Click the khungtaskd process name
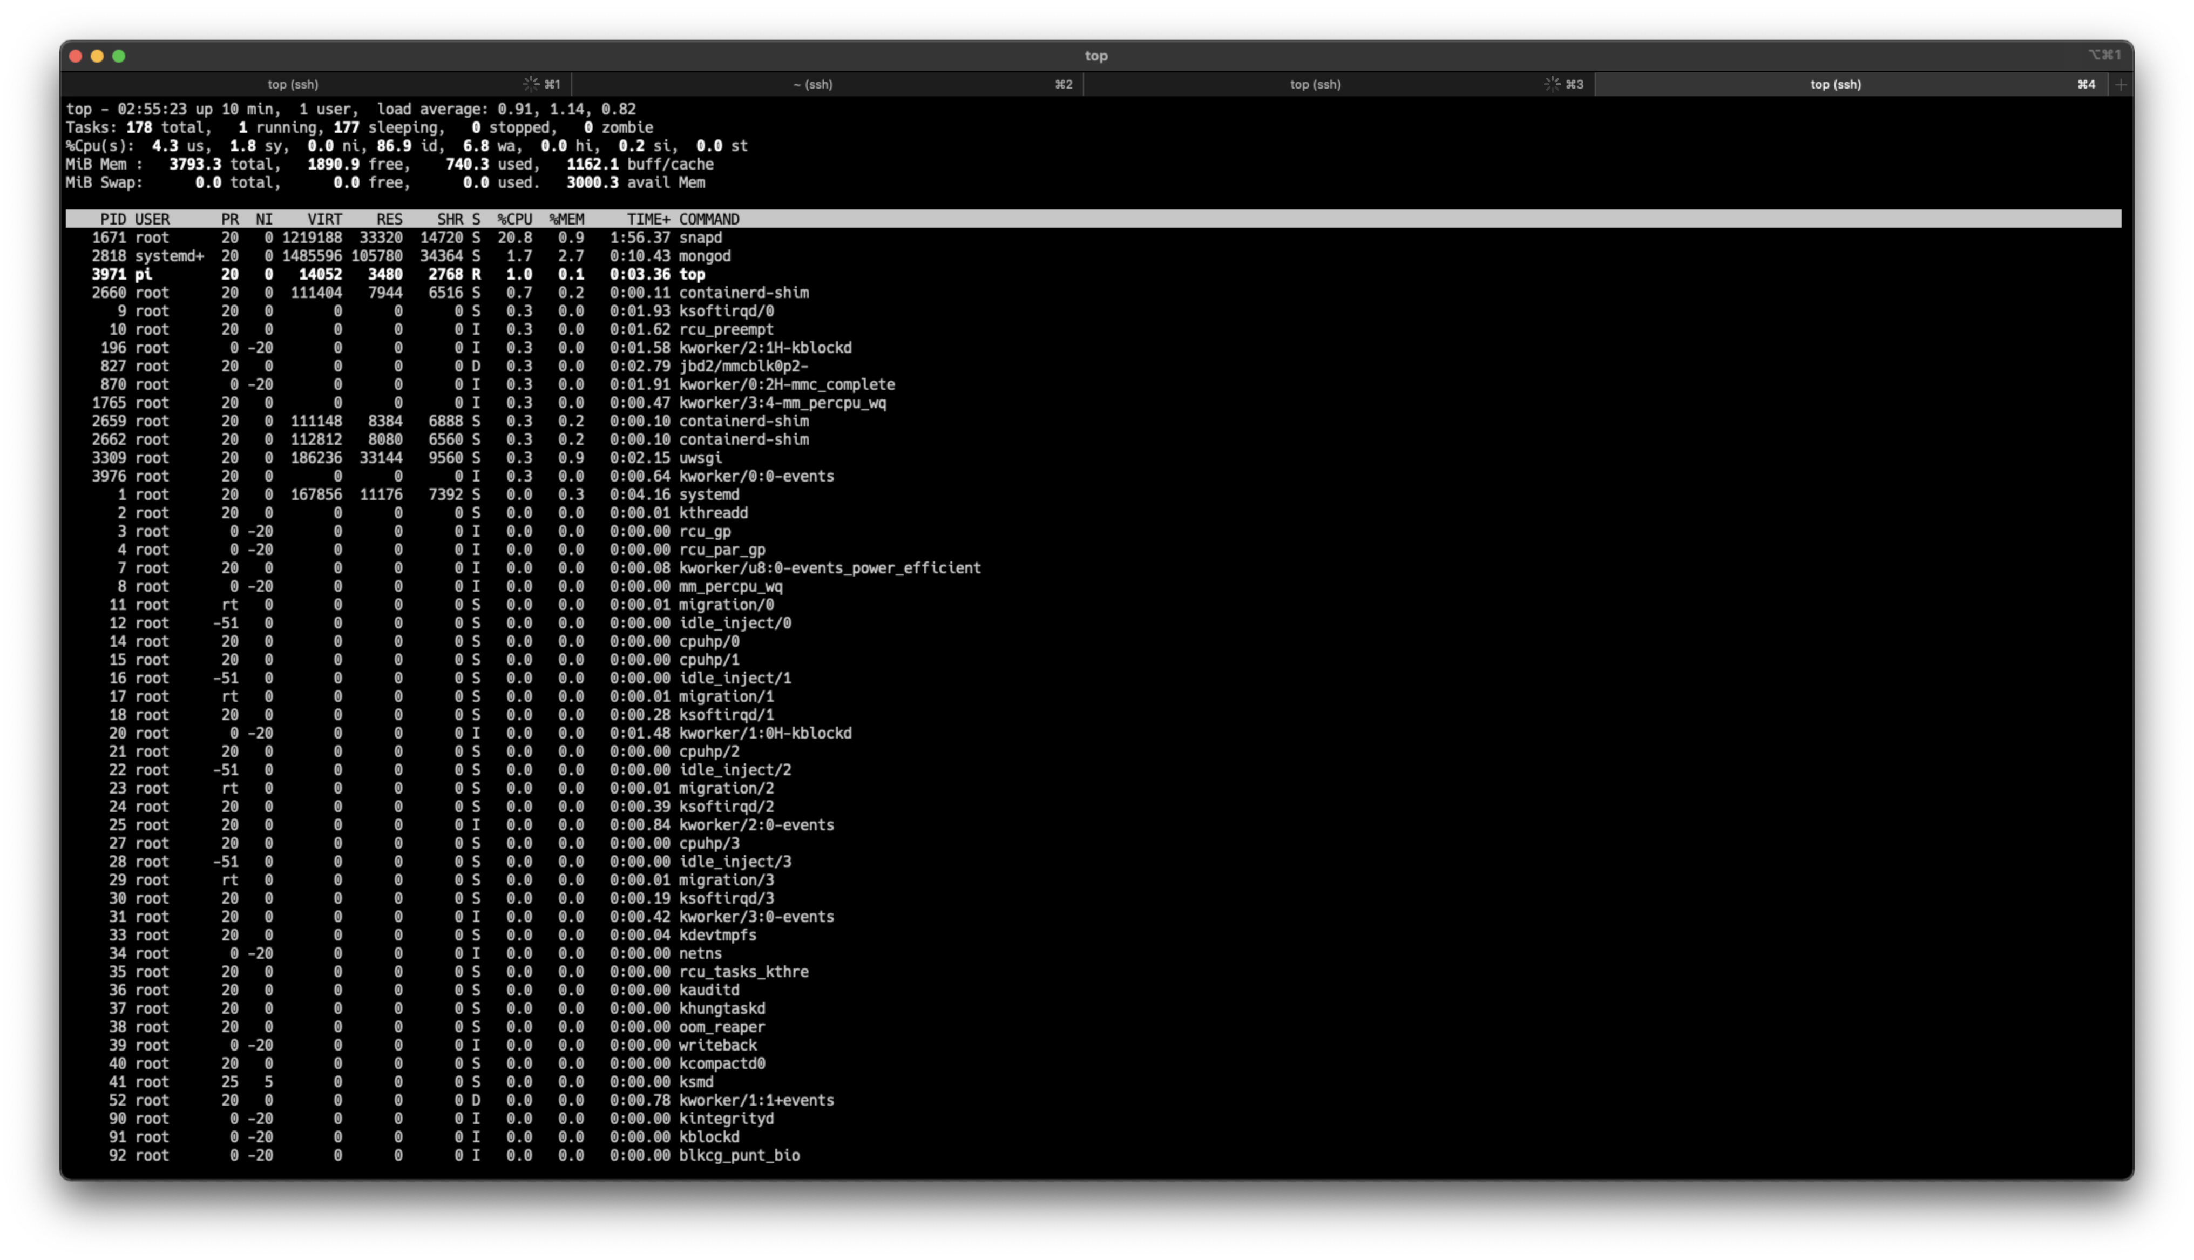 coord(722,1008)
